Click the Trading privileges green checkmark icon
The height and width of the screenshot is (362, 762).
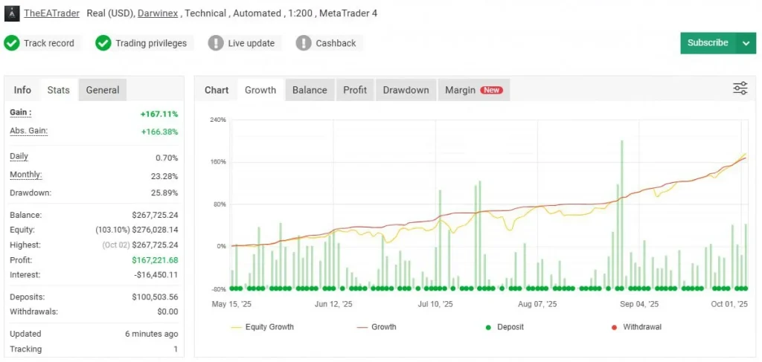coord(103,43)
